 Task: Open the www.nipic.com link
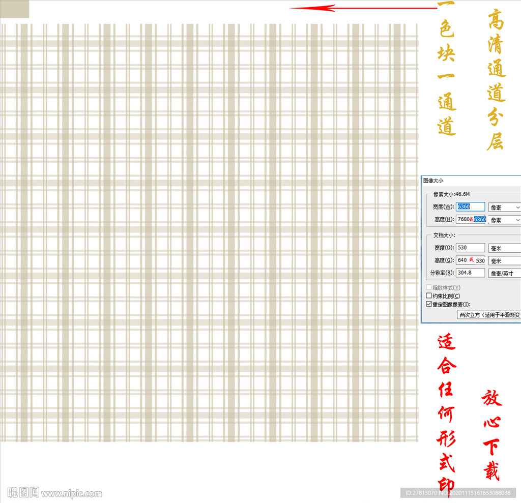(x=71, y=494)
